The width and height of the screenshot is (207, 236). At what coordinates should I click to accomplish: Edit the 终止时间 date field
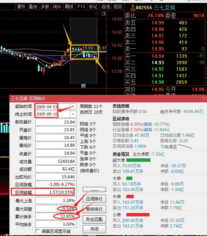click(53, 114)
